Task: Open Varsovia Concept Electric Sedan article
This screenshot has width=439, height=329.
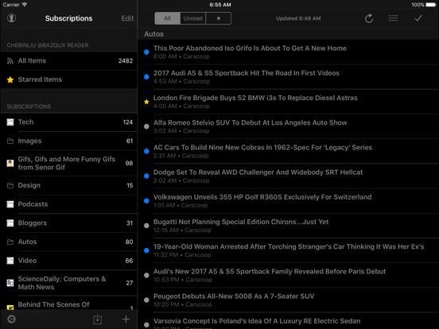Action: point(289,321)
